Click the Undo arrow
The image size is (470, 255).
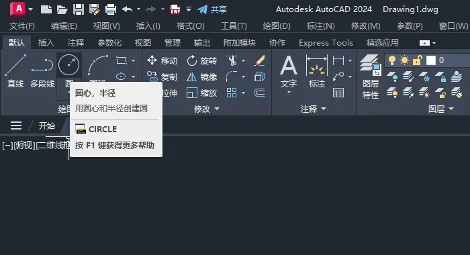pos(127,9)
